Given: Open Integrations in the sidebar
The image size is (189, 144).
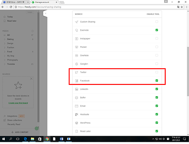Looking at the screenshot, I should 12,116.
